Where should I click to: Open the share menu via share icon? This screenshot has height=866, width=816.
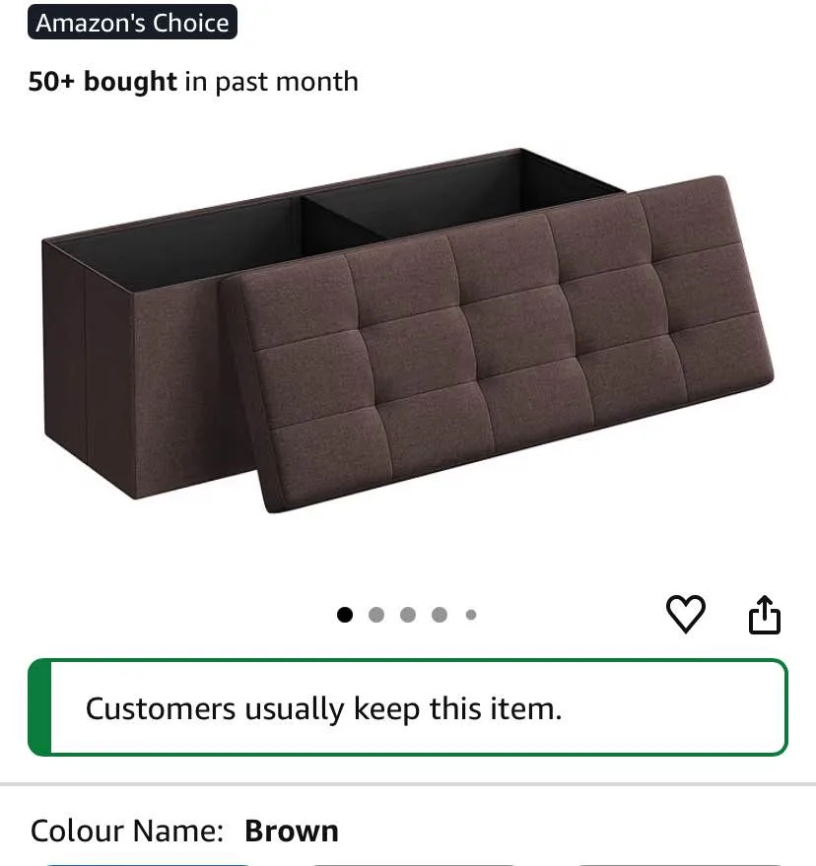(x=765, y=613)
